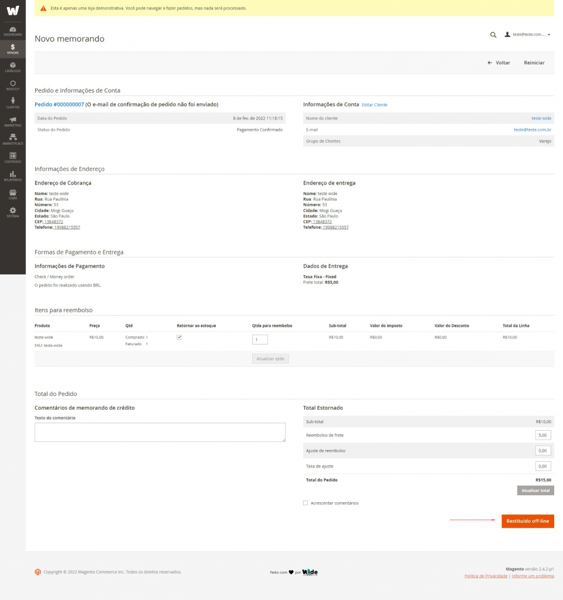Click the Total da Linha column header
The height and width of the screenshot is (600, 563).
[x=516, y=326]
